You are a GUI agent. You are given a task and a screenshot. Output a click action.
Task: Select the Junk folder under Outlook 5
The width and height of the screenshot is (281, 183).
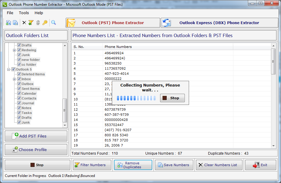click(x=26, y=123)
